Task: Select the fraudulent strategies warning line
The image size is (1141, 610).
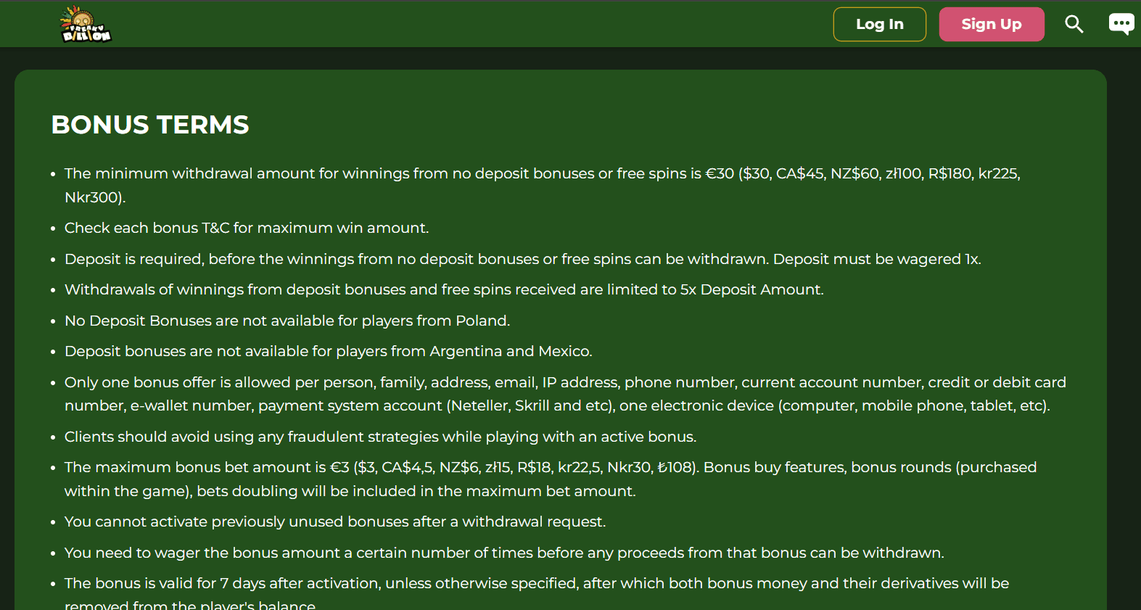Action: 380,437
